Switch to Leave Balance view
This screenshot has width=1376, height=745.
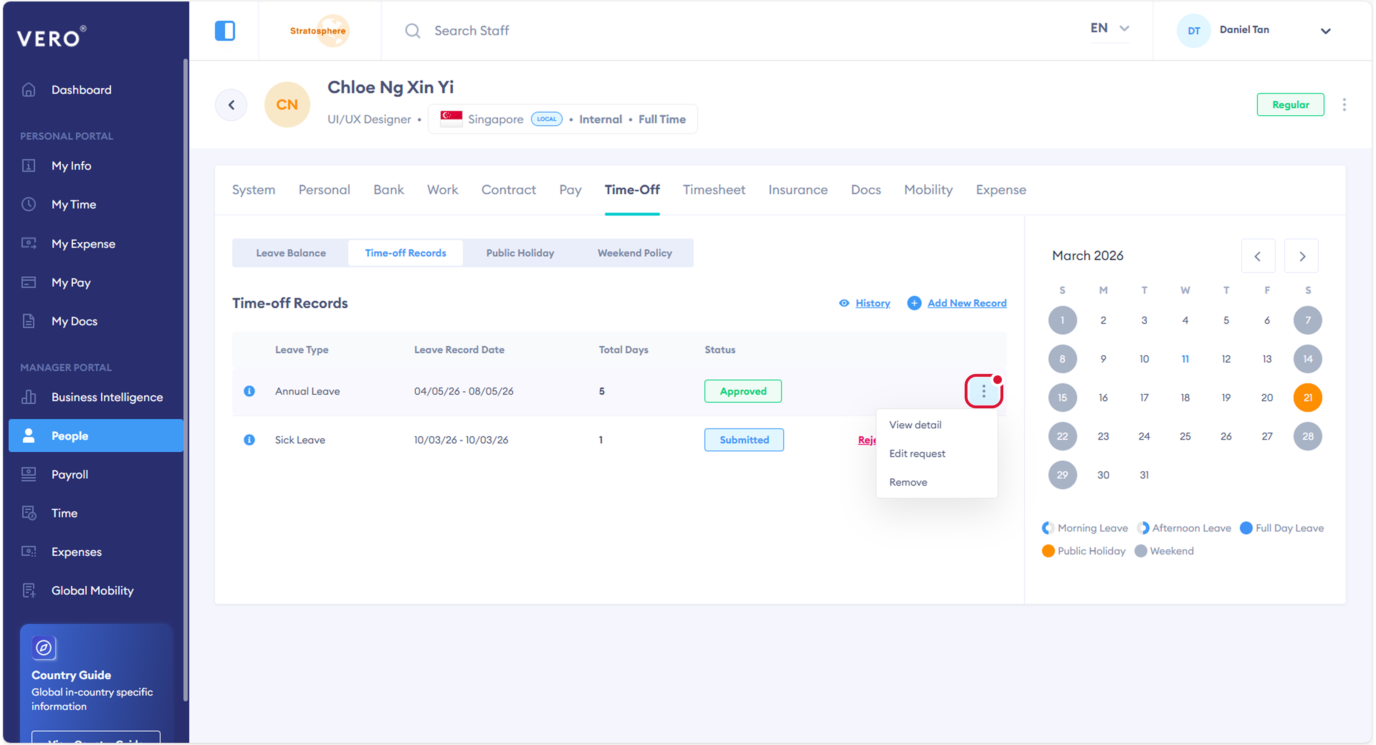pos(291,253)
